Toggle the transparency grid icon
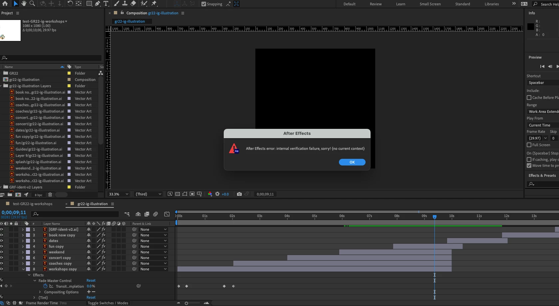 pyautogui.click(x=177, y=194)
